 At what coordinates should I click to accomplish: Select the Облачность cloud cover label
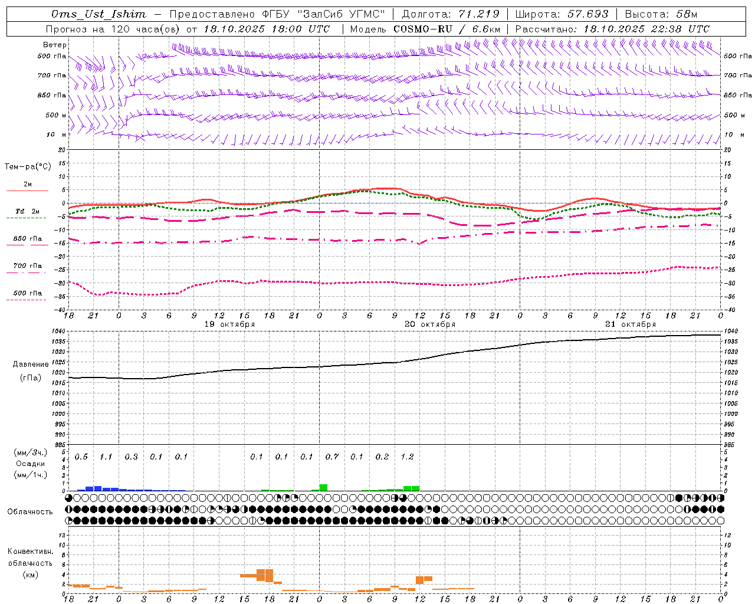pyautogui.click(x=30, y=512)
